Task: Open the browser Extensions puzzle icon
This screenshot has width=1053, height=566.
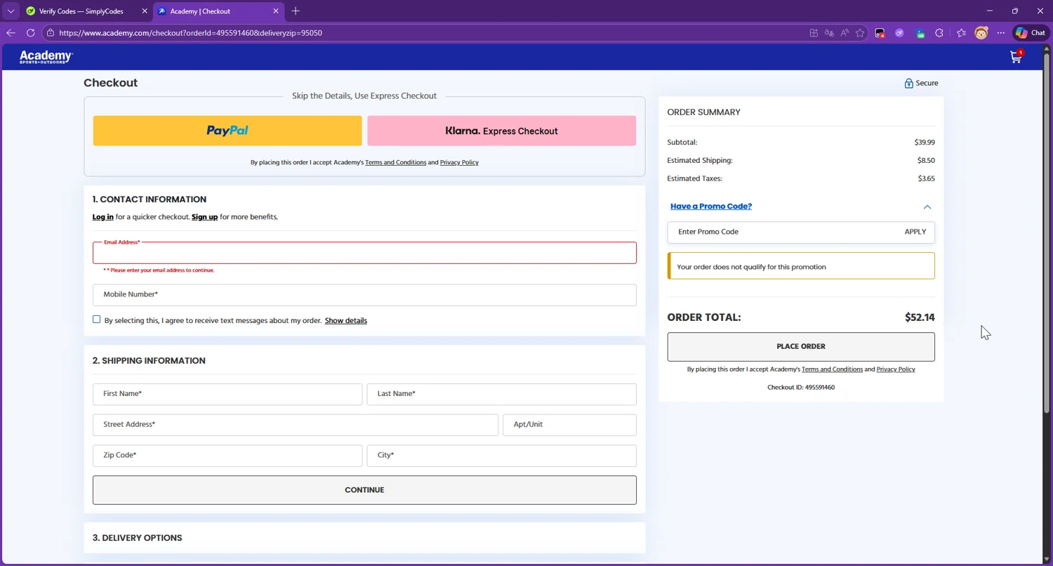Action: pos(939,33)
